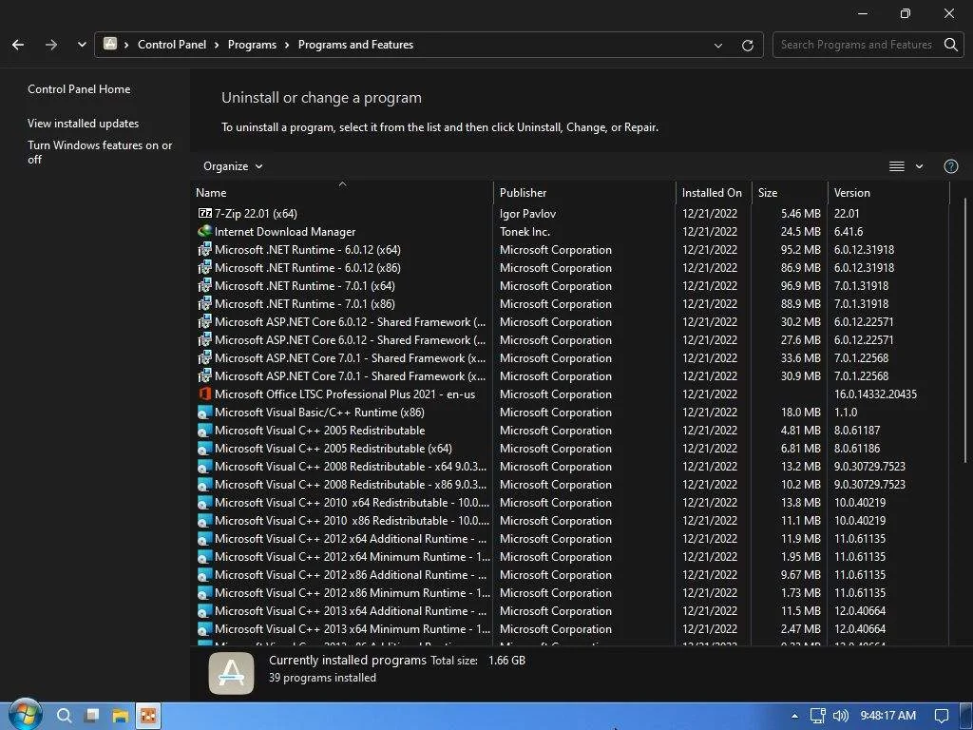Viewport: 973px width, 730px height.
Task: Select Visual C++ 2010 x86 Redistributable row
Action: (570, 520)
